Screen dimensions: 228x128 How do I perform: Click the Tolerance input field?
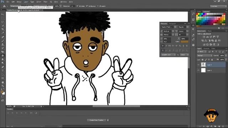coord(72,6)
